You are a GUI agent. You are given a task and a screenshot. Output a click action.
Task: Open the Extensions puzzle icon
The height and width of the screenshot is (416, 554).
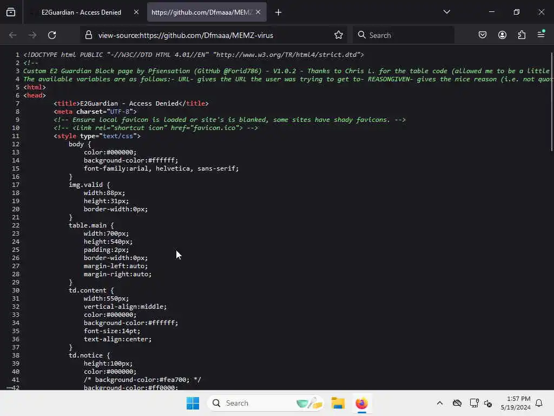click(522, 35)
